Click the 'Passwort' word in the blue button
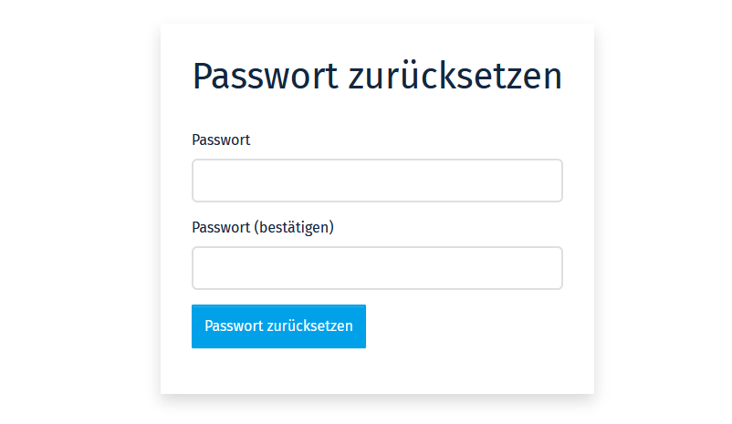The height and width of the screenshot is (424, 732). click(234, 326)
